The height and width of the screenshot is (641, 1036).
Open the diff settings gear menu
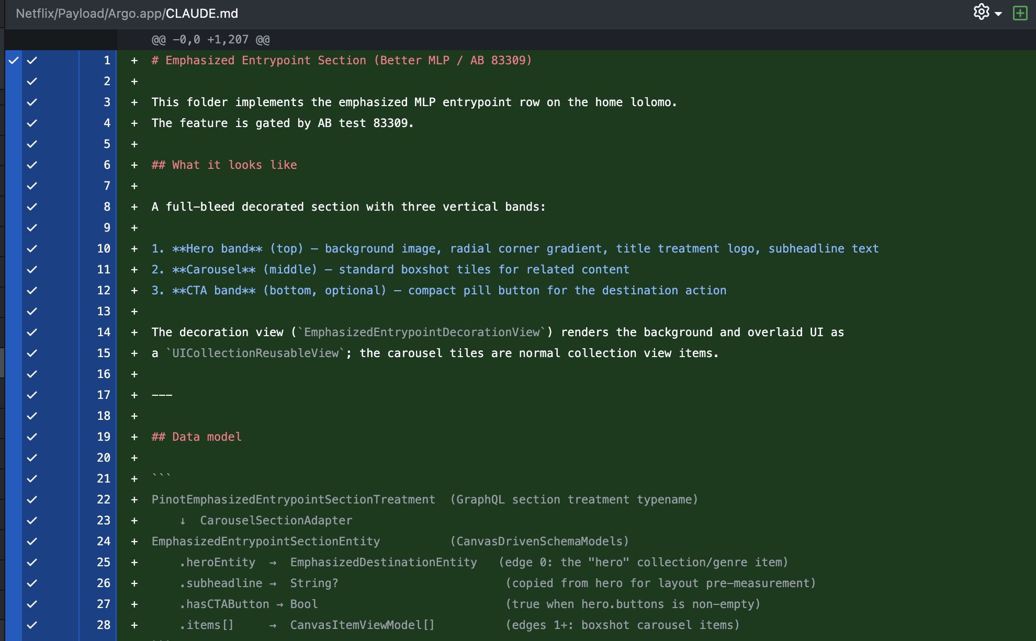[981, 12]
